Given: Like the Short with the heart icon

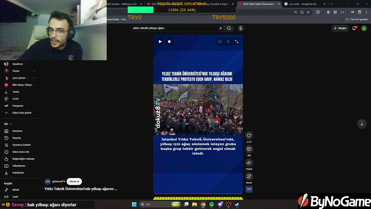Looking at the screenshot, I should point(249,136).
